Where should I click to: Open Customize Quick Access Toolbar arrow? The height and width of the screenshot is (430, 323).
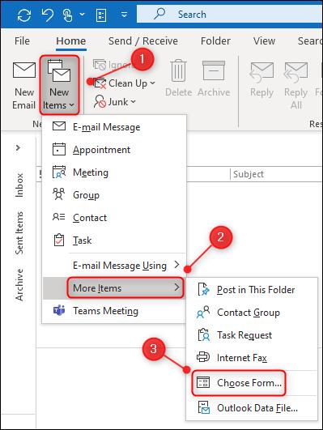click(124, 15)
